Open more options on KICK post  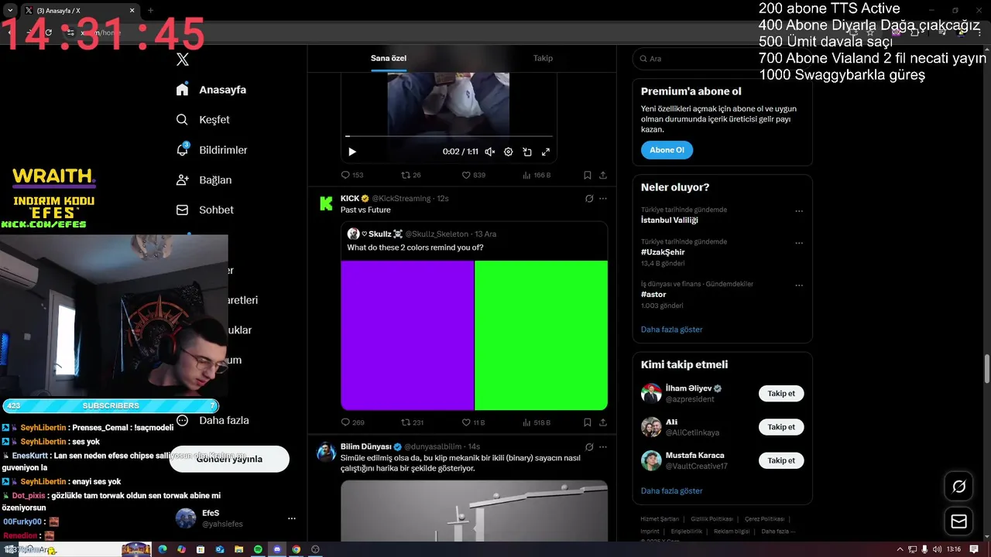pyautogui.click(x=603, y=199)
